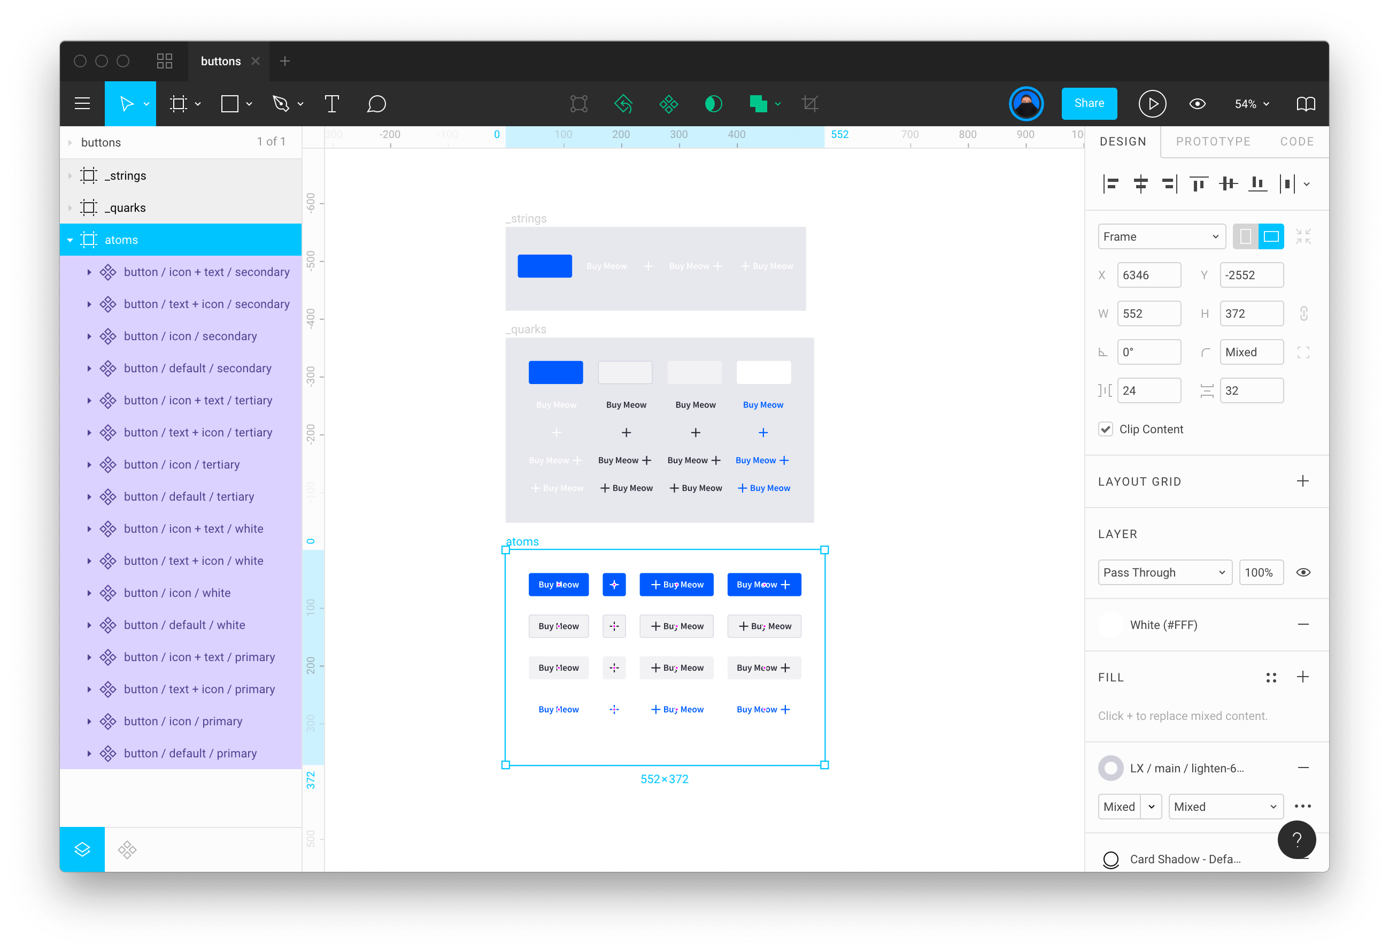This screenshot has width=1389, height=951.
Task: Open the Components panel icon
Action: tap(127, 849)
